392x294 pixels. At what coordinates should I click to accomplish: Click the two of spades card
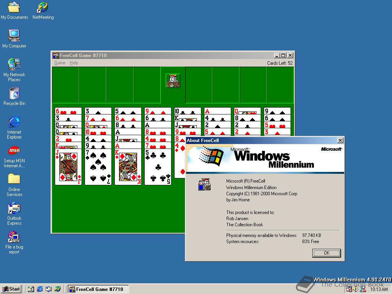tap(217, 125)
